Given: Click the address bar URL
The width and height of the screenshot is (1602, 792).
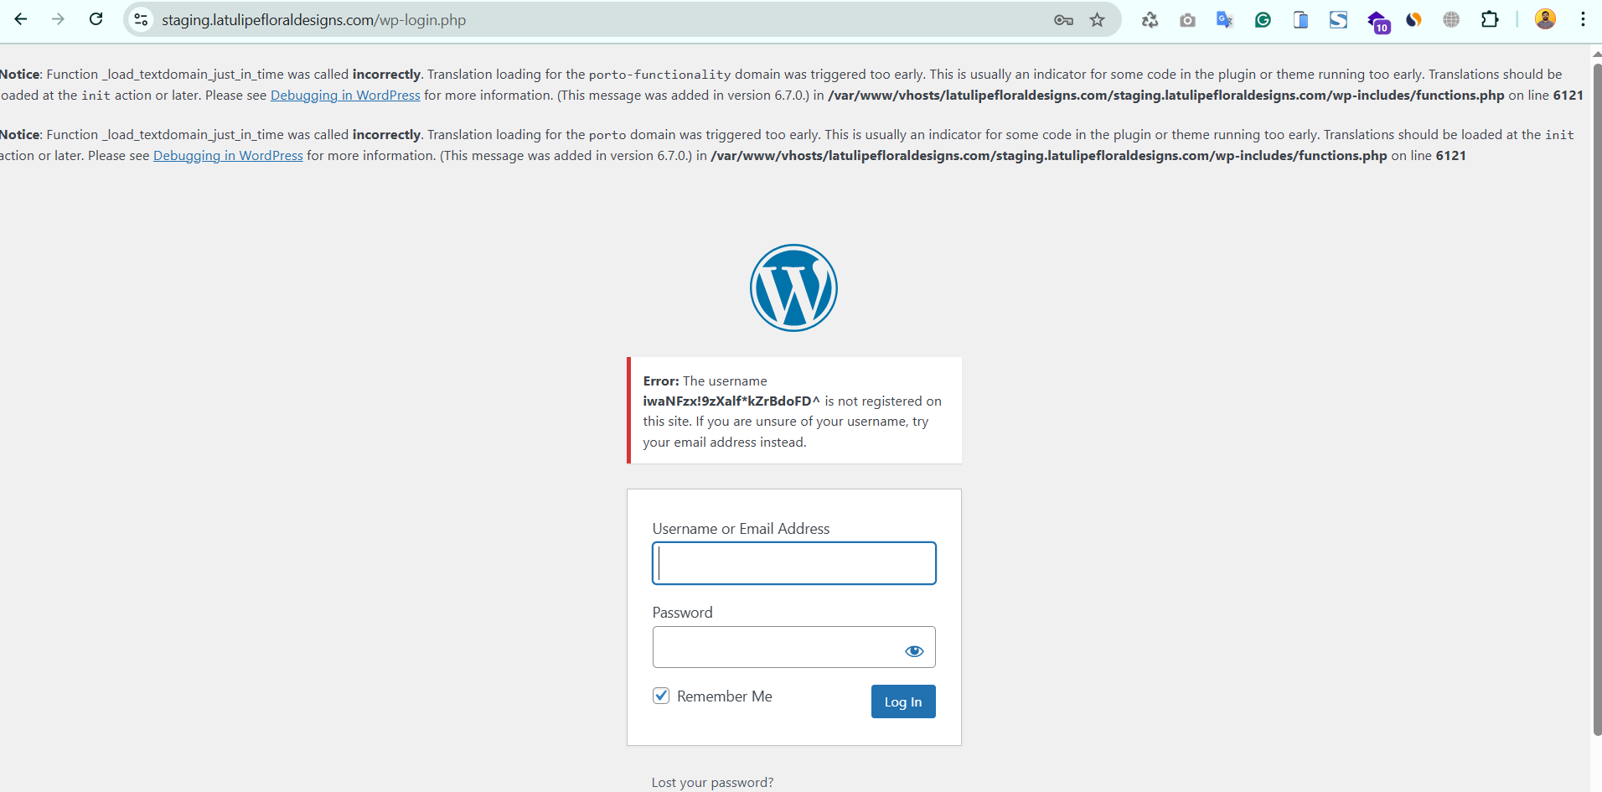Looking at the screenshot, I should [313, 20].
